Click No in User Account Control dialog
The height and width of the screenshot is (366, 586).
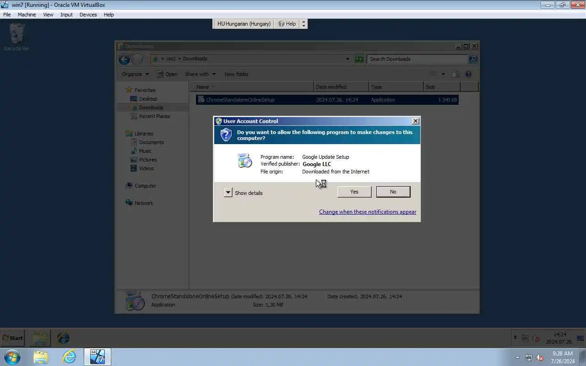[393, 192]
